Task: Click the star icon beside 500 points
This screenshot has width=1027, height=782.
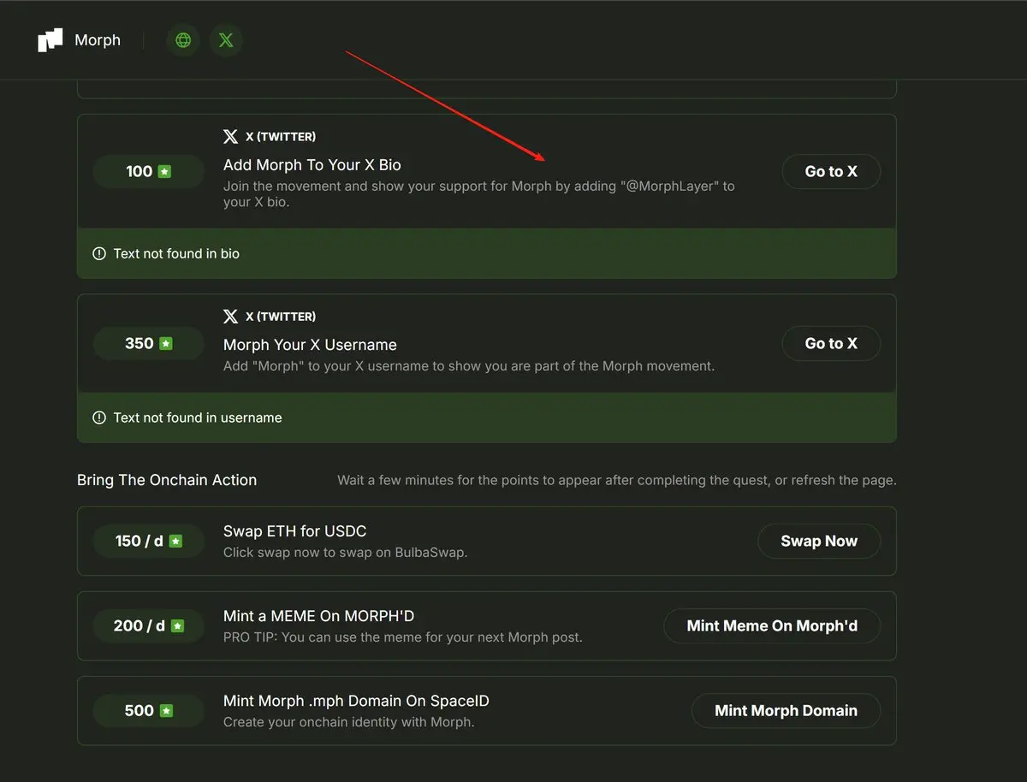Action: pos(166,710)
